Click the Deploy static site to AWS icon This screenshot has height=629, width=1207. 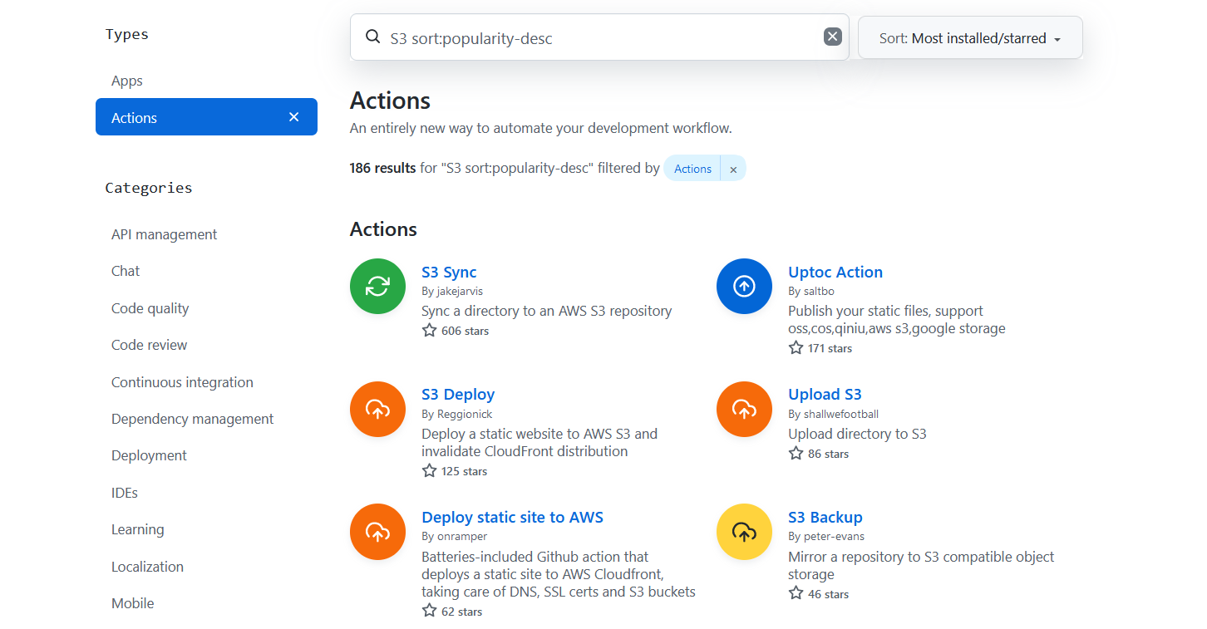coord(377,531)
